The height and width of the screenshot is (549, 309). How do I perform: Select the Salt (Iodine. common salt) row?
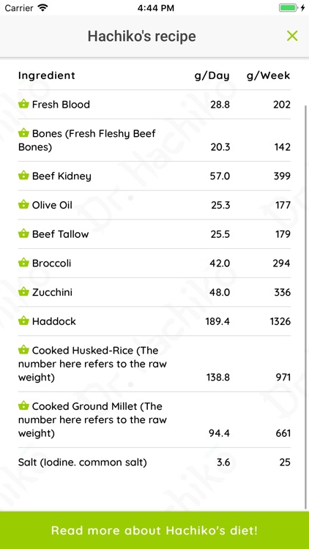click(154, 462)
